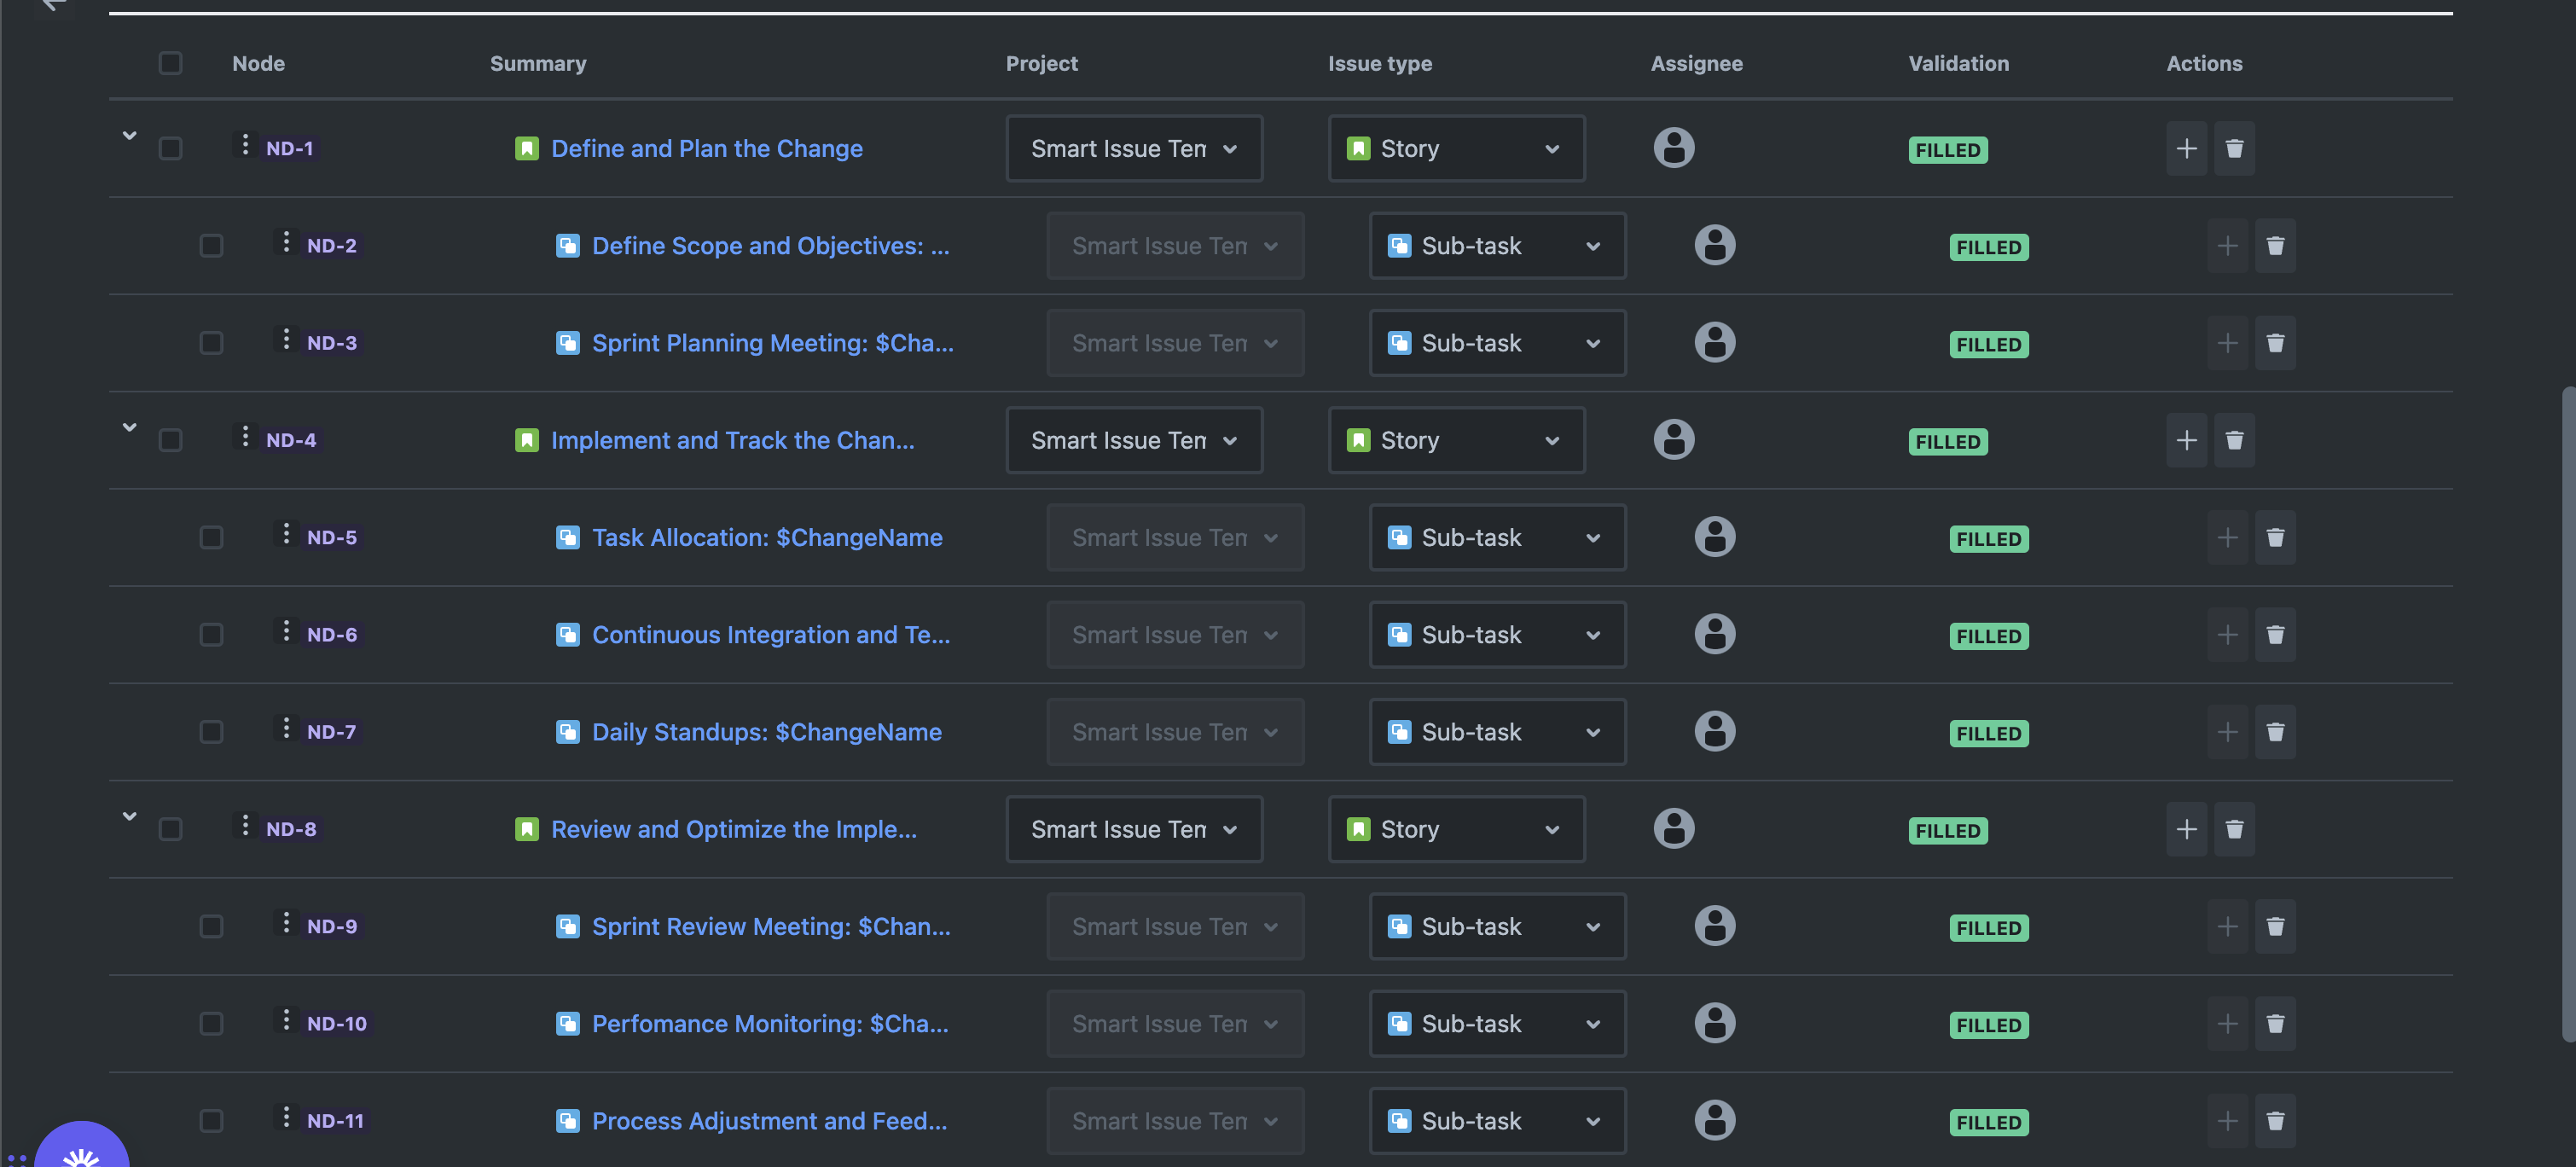Screen dimensions: 2576x1167
Task: Click the FILLED validation badge for ND-2
Action: [1988, 247]
